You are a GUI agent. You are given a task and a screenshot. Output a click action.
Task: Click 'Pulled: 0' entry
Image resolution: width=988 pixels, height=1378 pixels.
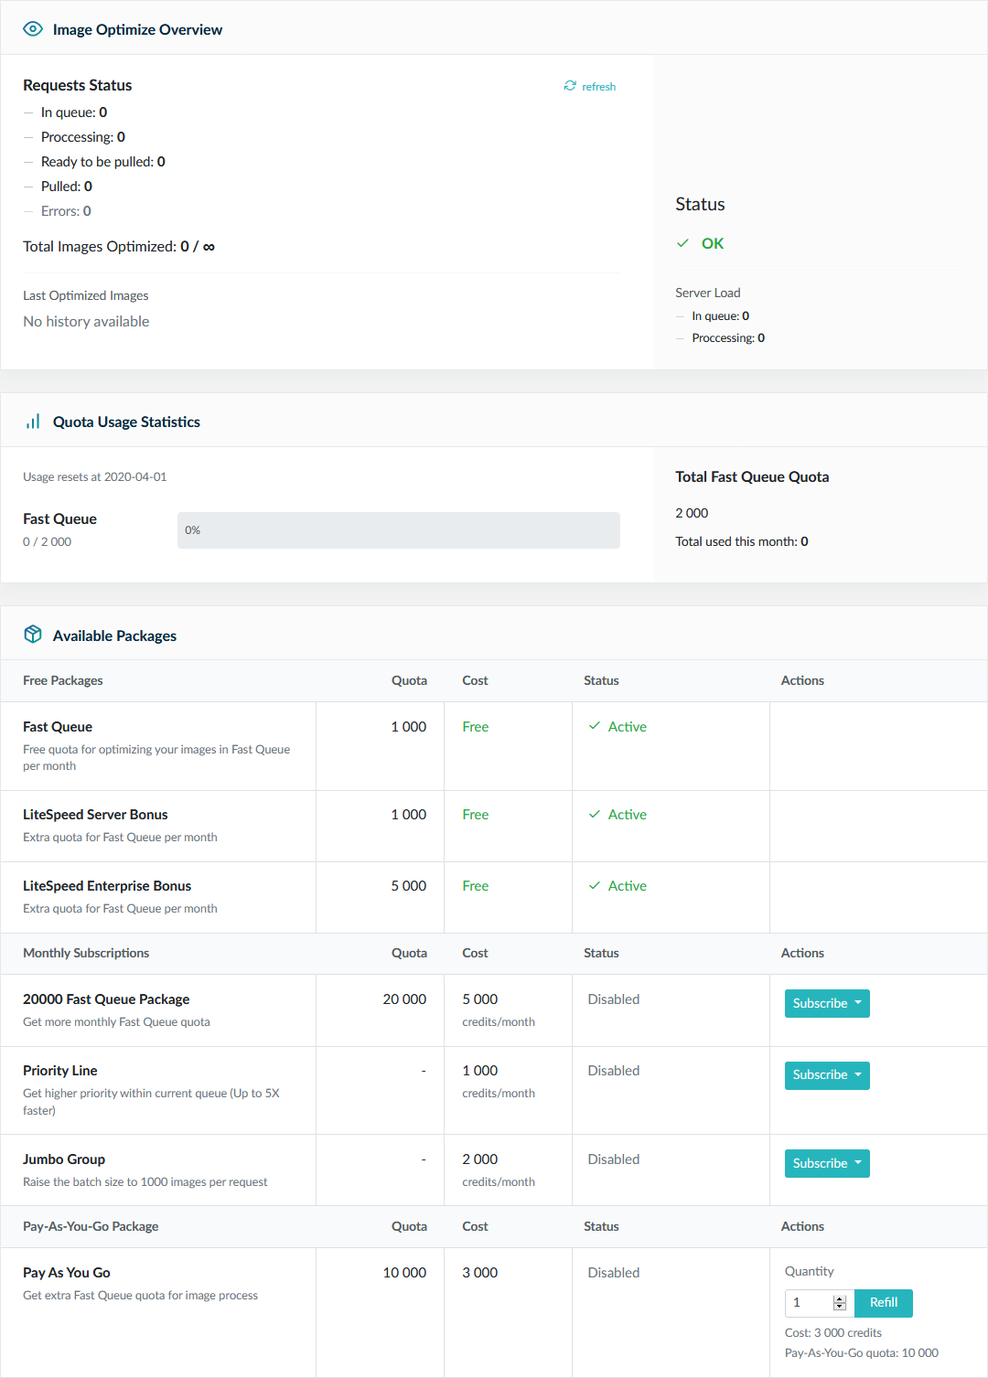click(x=67, y=186)
